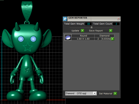Click the 0.031tw weight cell
Image resolution: width=139 pixels, height=104 pixels.
point(106,39)
